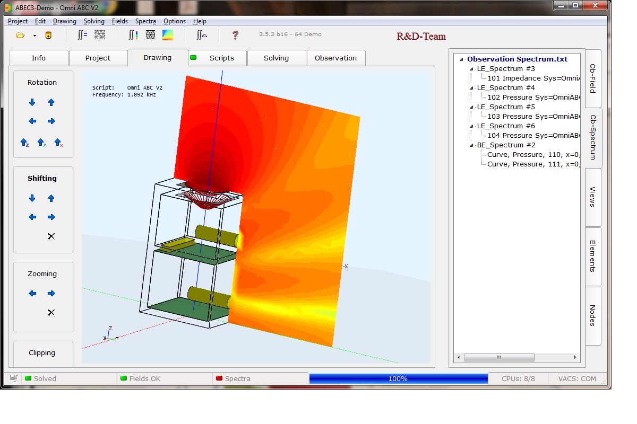This screenshot has width=637, height=424.
Task: Open the Solving menu
Action: pos(94,21)
